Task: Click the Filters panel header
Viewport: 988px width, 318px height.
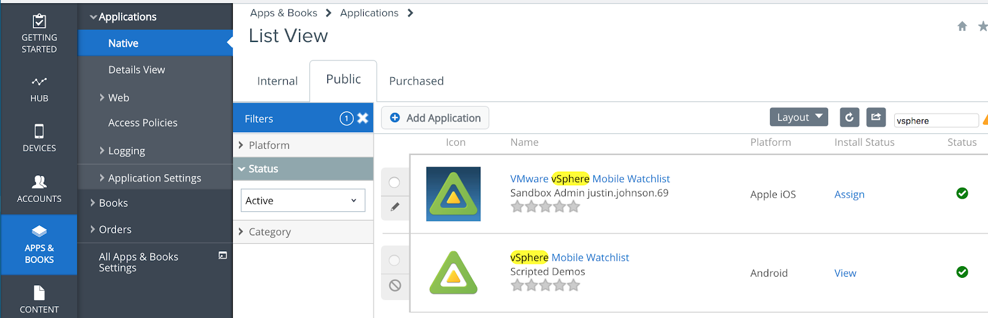Action: pyautogui.click(x=303, y=118)
